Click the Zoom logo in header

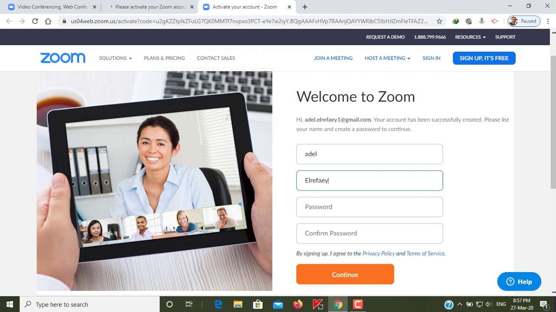point(63,58)
